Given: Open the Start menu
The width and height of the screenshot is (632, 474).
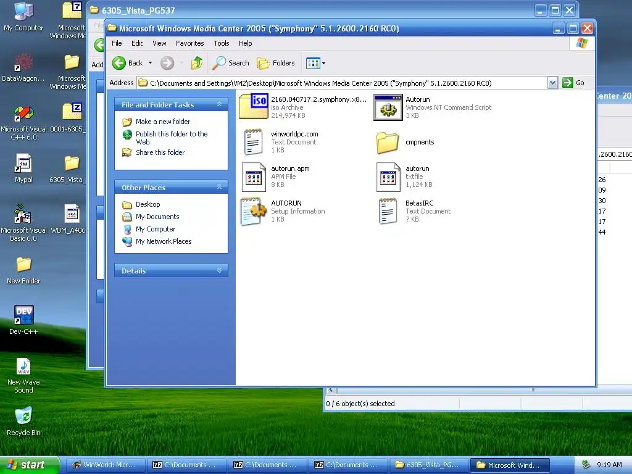Looking at the screenshot, I should [29, 465].
